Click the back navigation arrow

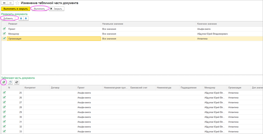[x=4, y=3]
